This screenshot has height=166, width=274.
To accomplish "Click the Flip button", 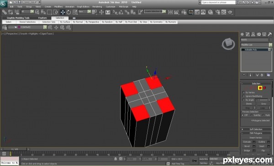I will pos(263,150).
